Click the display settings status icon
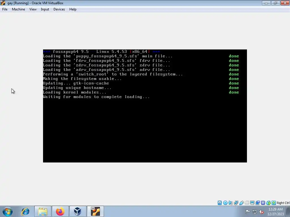The height and width of the screenshot is (217, 290). click(252, 203)
